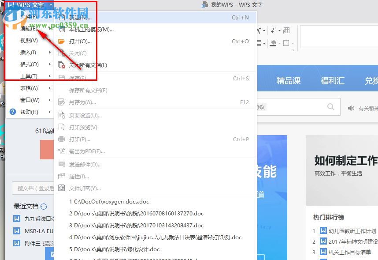Click the border settings toolbar icon
This screenshot has width=378, height=260.
tap(286, 43)
